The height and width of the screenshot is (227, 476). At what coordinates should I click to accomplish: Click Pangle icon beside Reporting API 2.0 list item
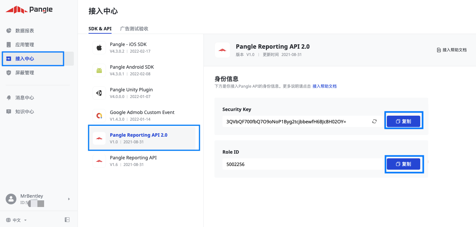click(99, 138)
